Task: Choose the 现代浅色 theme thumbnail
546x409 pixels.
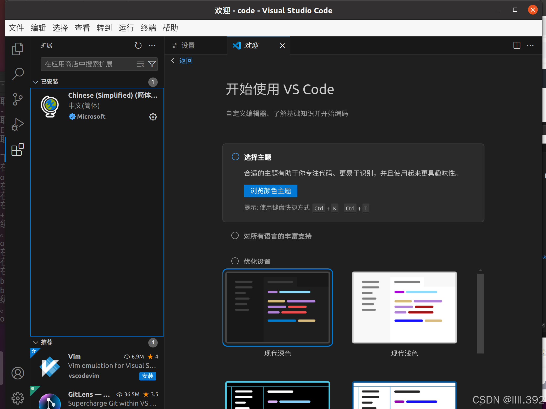Action: coord(404,308)
